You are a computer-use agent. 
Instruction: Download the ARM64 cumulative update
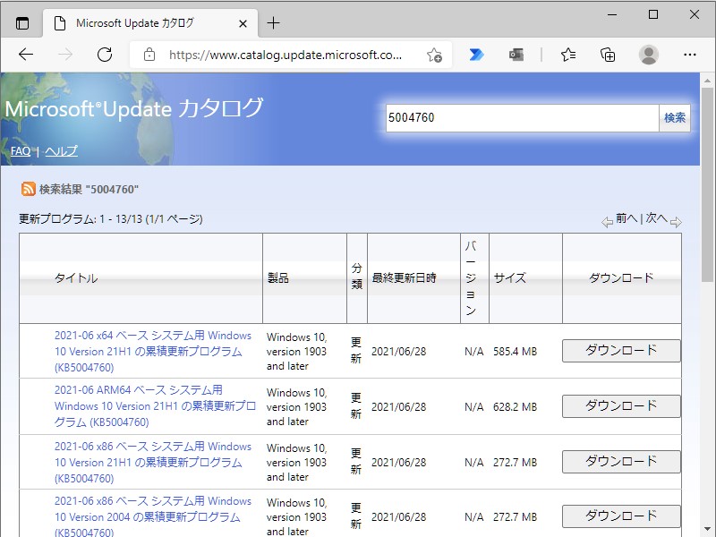coord(621,405)
